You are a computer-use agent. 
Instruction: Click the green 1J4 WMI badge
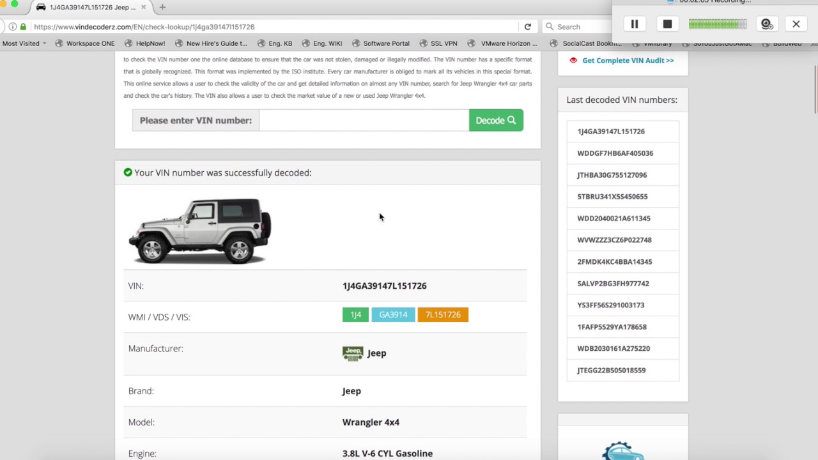(x=355, y=314)
